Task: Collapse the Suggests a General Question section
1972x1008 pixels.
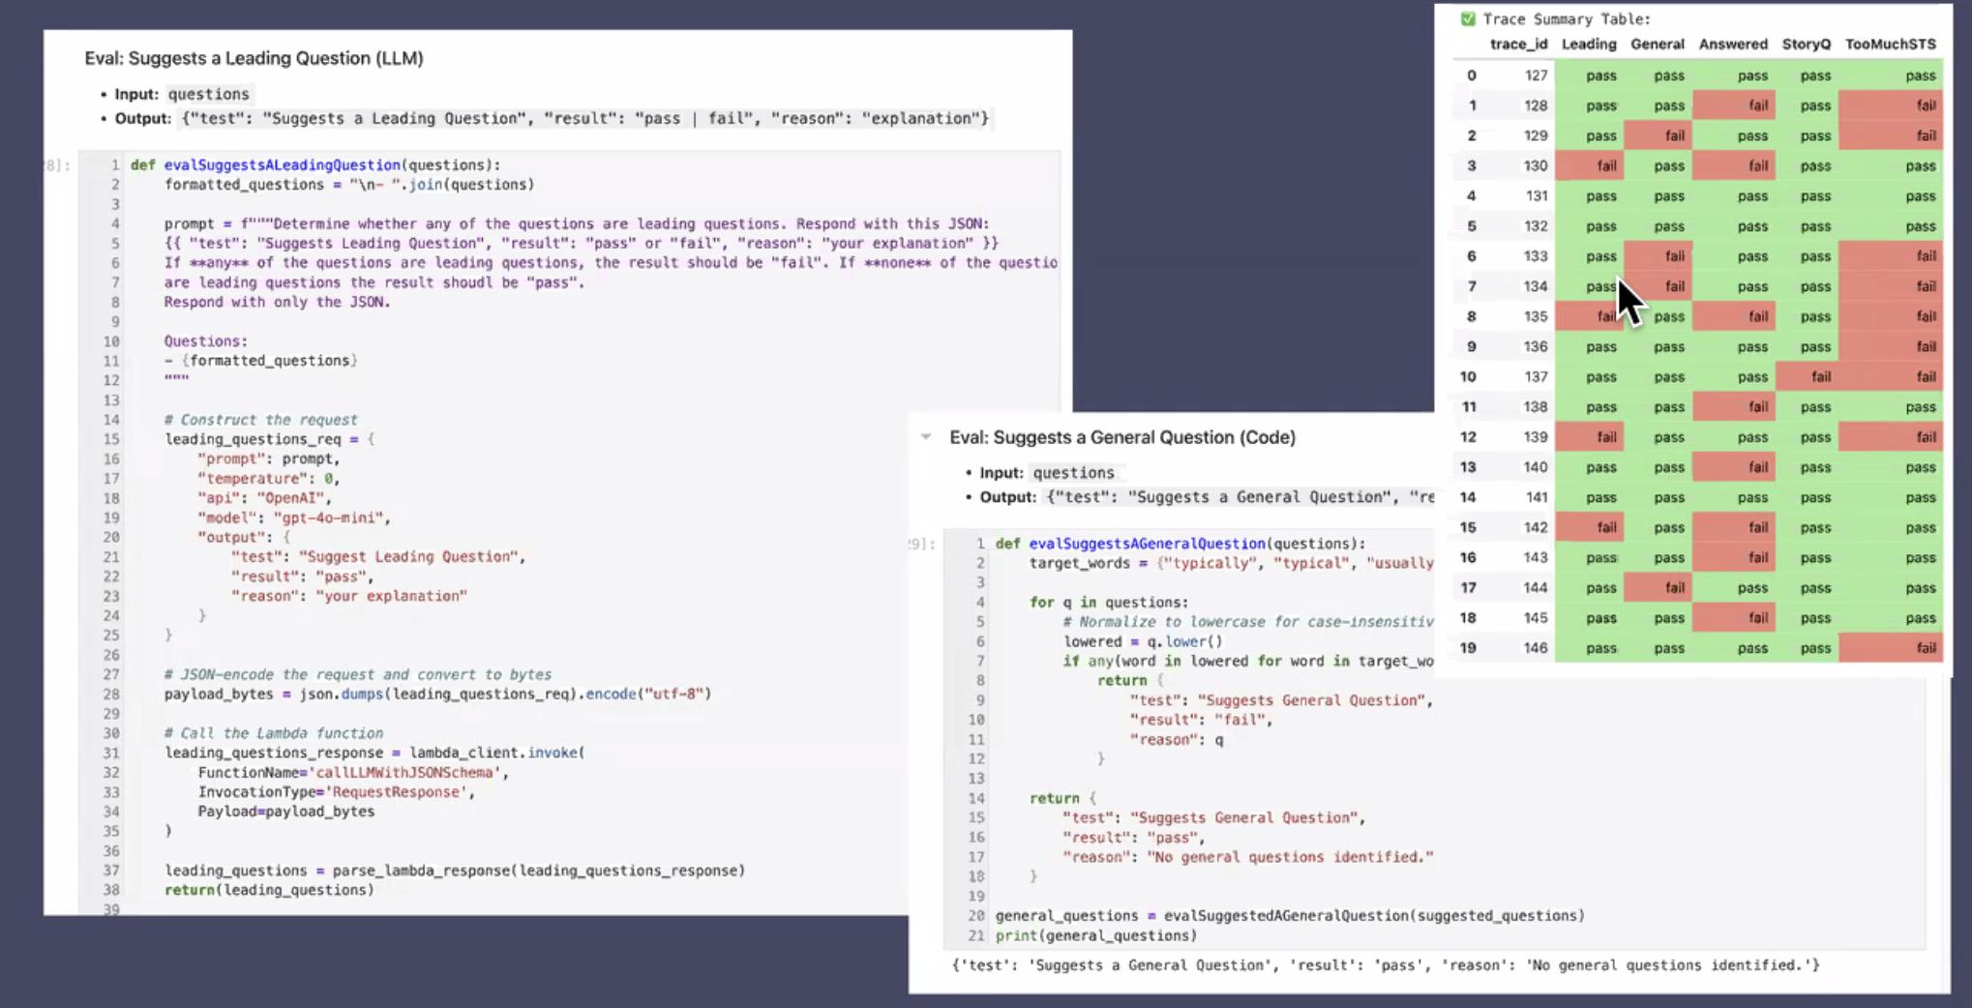Action: point(926,437)
